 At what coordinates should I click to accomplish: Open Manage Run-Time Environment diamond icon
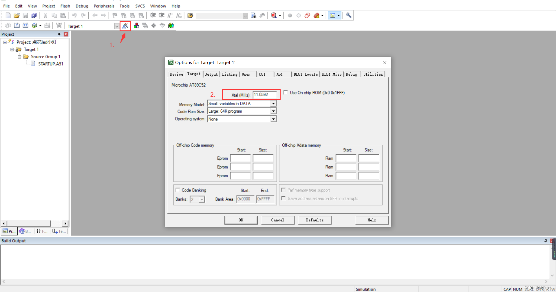point(154,25)
